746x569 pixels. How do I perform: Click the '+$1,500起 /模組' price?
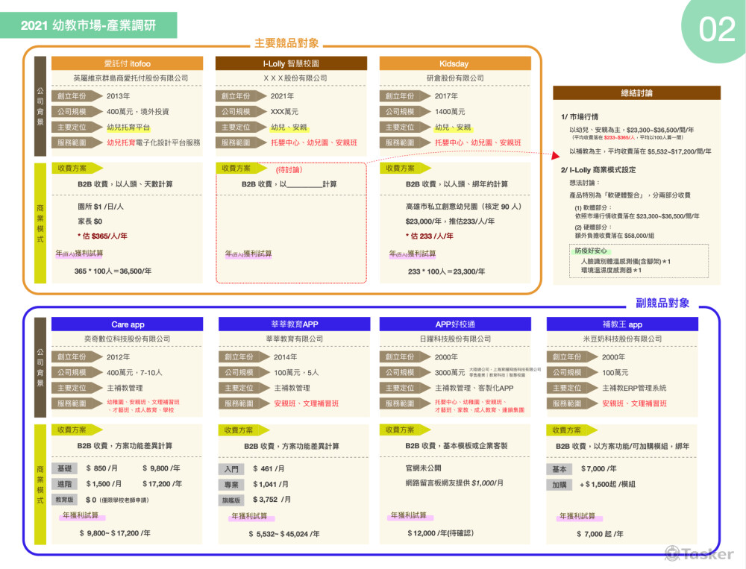(x=607, y=484)
